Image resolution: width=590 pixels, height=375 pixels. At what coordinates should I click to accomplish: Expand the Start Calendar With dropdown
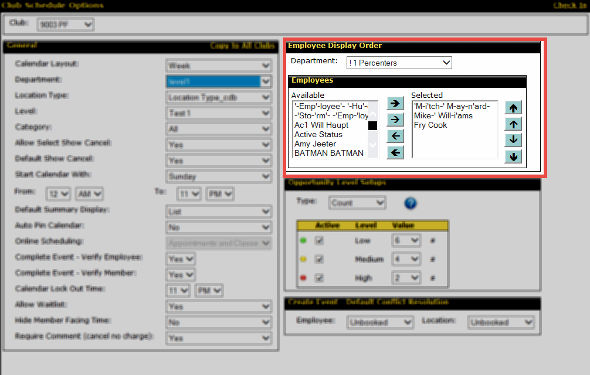(219, 176)
